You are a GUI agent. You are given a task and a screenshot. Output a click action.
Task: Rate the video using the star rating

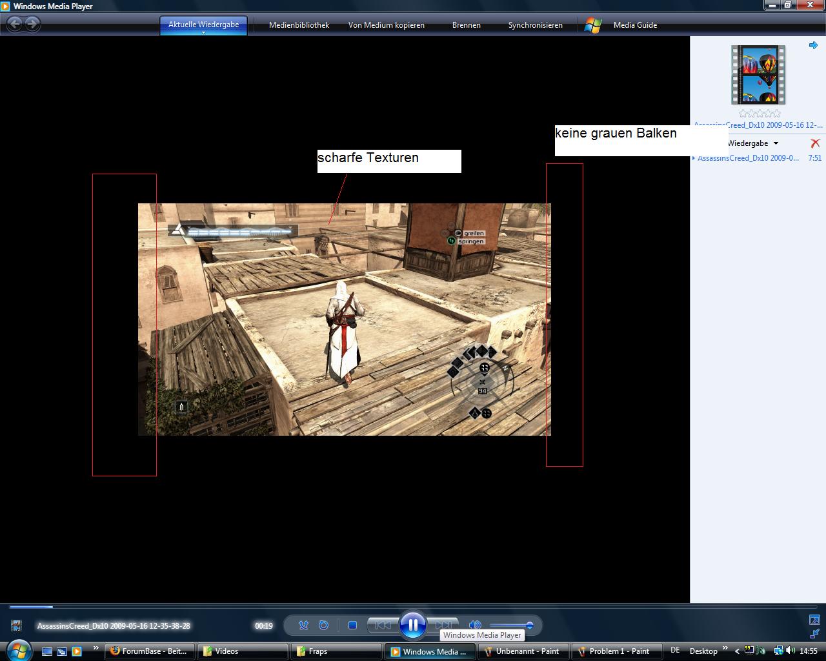[760, 114]
